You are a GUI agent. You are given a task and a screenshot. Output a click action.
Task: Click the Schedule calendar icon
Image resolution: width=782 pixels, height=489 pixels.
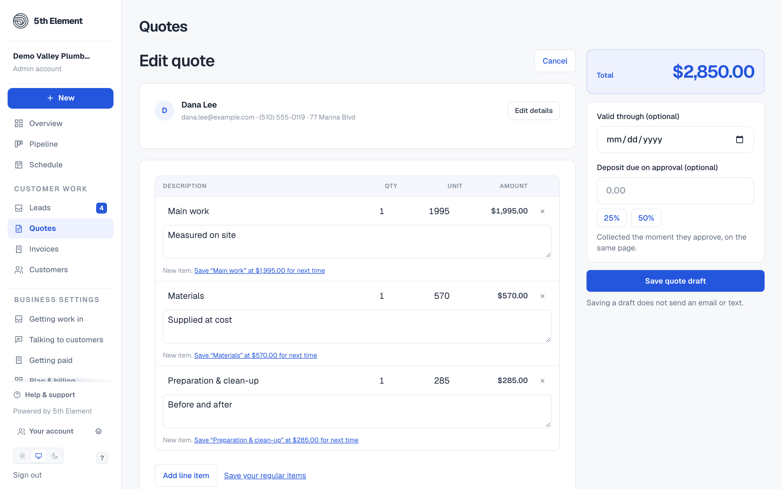19,165
